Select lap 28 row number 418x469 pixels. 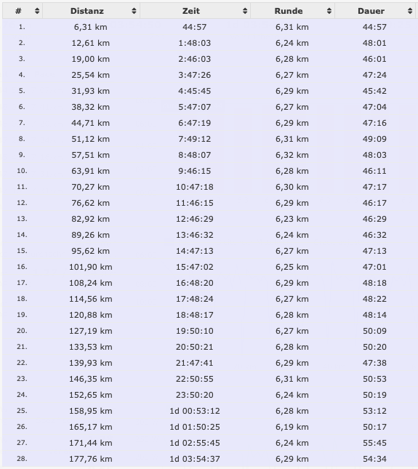22,459
